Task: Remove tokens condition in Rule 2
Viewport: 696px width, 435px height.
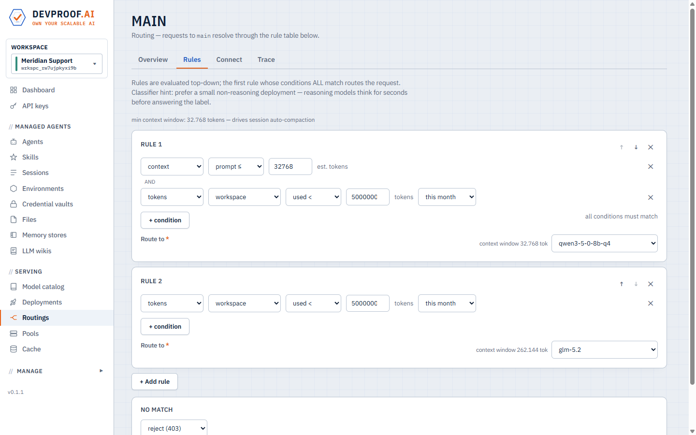Action: point(651,304)
